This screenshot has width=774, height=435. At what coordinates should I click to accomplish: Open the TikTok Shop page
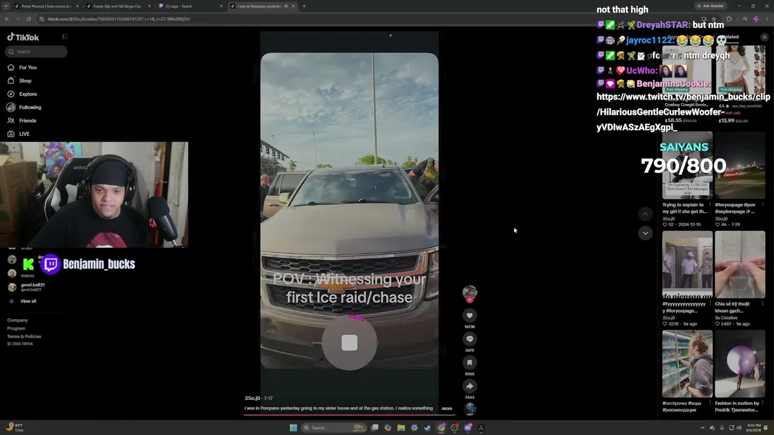pos(19,80)
